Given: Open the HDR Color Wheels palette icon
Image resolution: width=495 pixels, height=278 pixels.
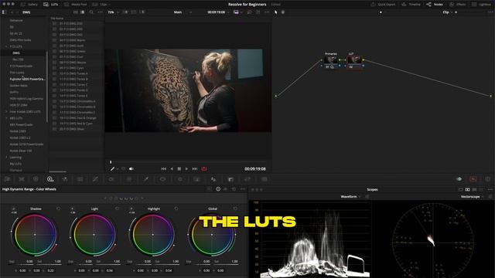Looking at the screenshot, I should [50, 179].
